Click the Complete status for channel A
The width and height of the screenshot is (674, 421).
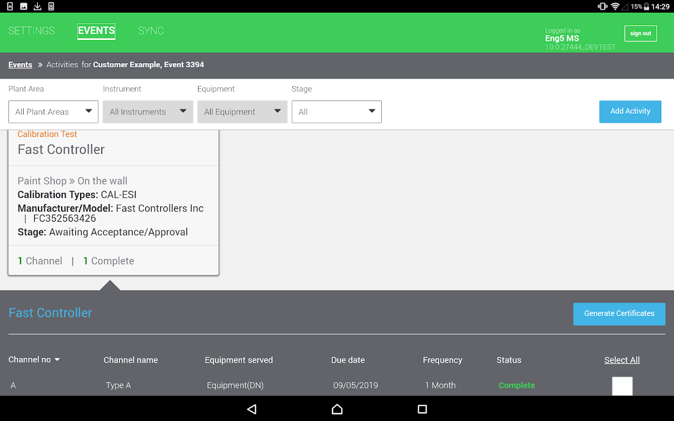(x=517, y=385)
